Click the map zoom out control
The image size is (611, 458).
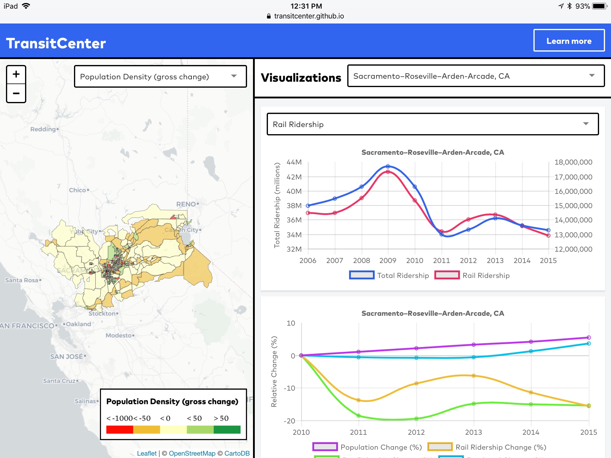click(x=16, y=94)
